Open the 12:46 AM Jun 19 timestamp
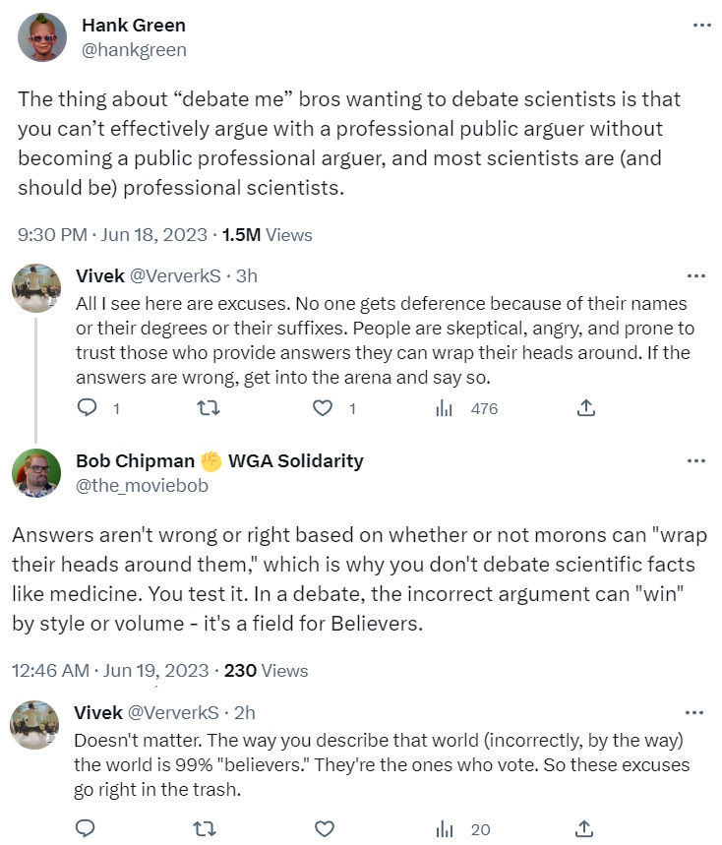The image size is (722, 845). 110,671
